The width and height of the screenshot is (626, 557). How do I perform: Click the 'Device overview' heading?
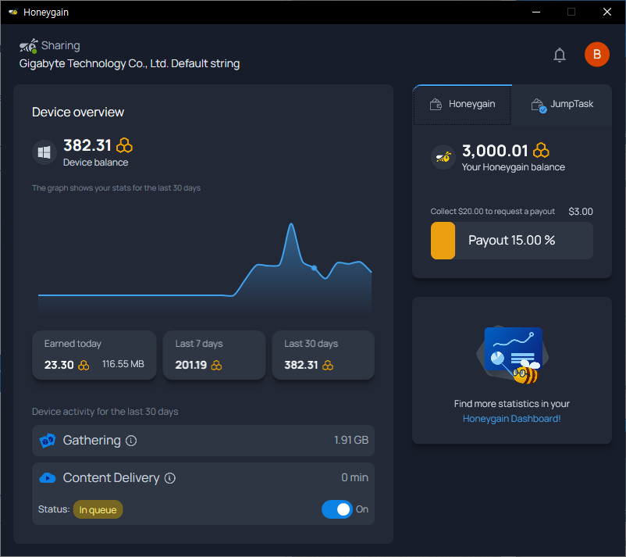pos(78,112)
